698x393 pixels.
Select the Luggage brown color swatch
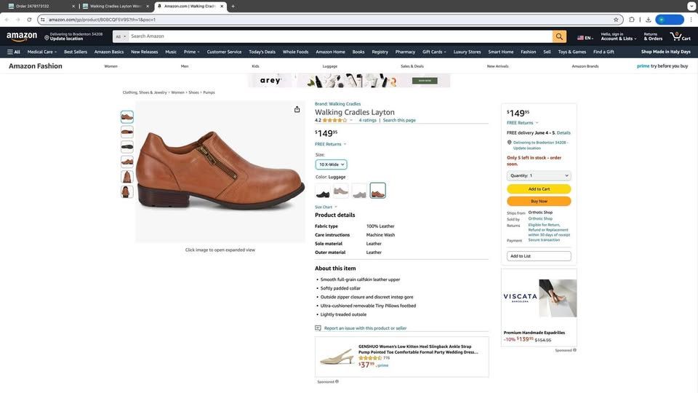[377, 191]
